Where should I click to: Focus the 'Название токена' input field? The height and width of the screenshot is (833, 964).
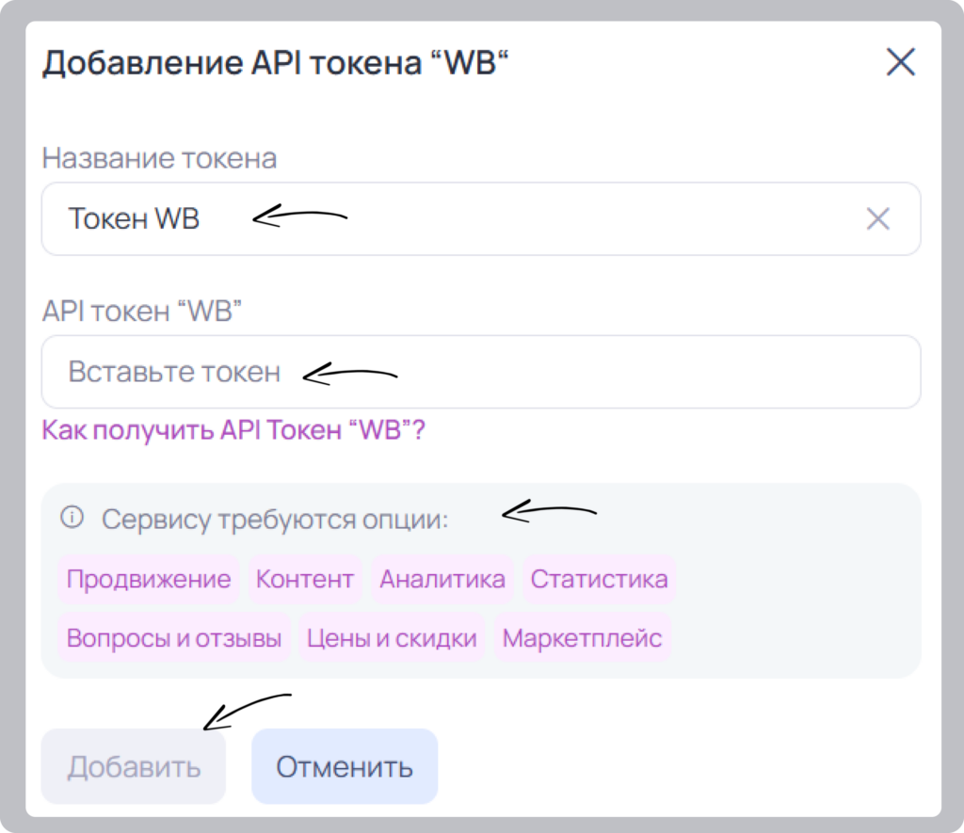pyautogui.click(x=481, y=219)
